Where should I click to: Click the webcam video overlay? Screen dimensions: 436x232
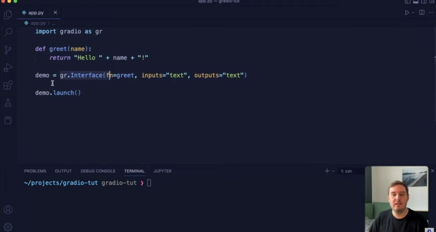pyautogui.click(x=396, y=199)
